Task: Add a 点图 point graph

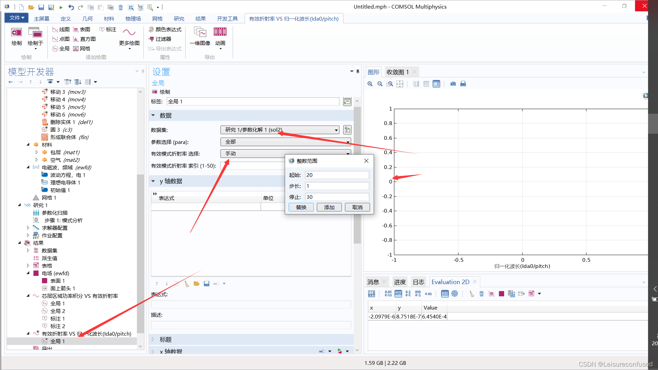Action: tap(61, 39)
